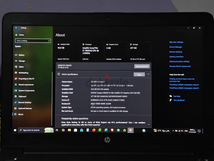Click the search magnifier in Find a setting

[x=49, y=41]
